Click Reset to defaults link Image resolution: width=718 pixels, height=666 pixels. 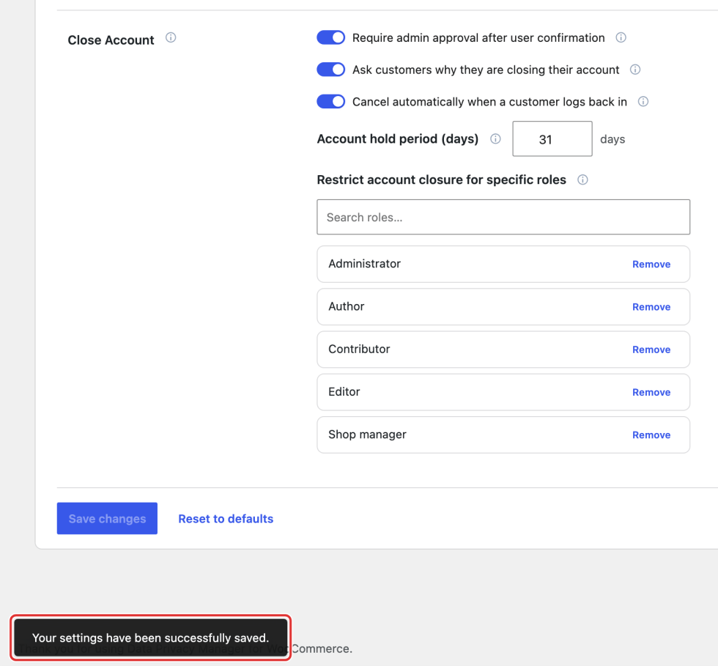tap(226, 519)
